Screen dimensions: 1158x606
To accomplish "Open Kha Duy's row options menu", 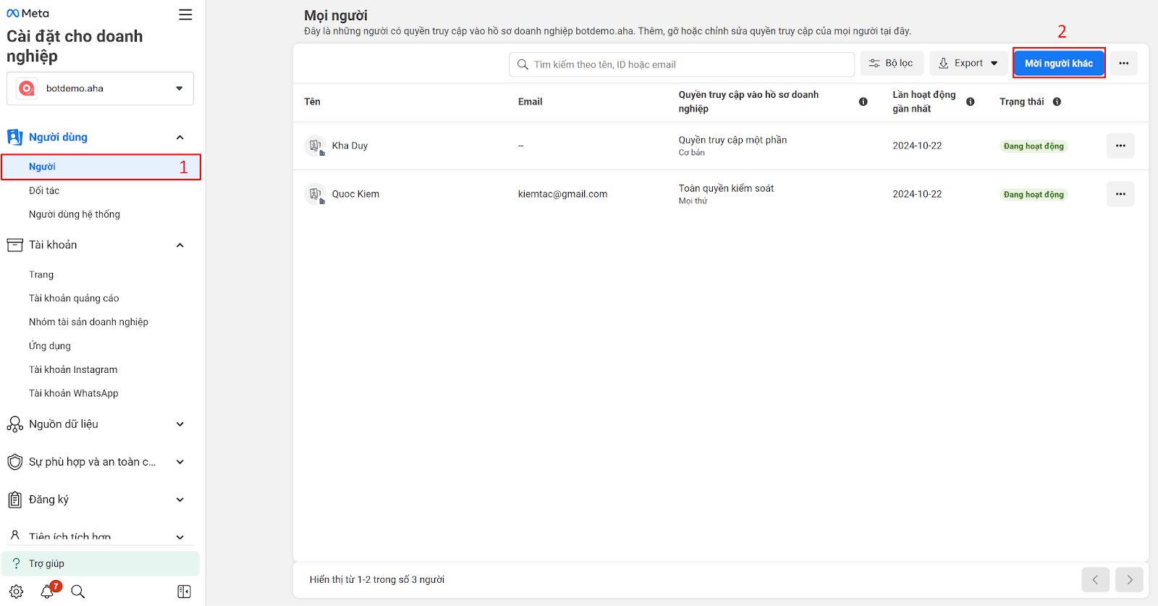I will pos(1120,146).
